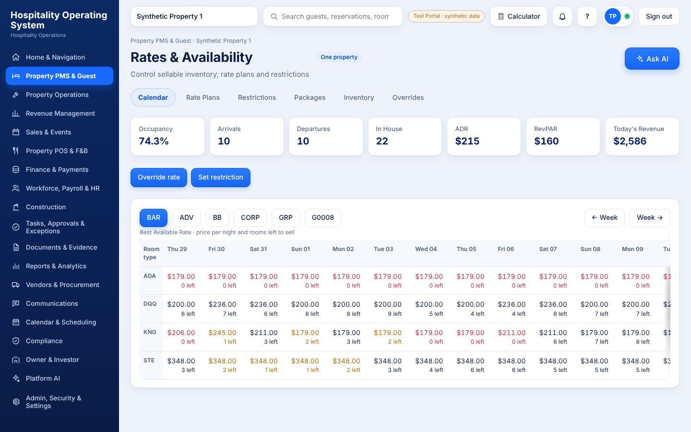The width and height of the screenshot is (691, 432).
Task: Switch to the Rate Plans tab
Action: (203, 97)
